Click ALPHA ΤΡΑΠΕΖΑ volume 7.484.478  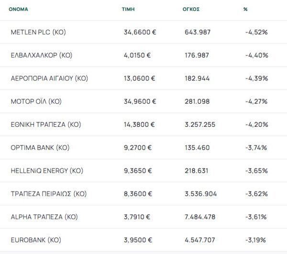coord(202,217)
